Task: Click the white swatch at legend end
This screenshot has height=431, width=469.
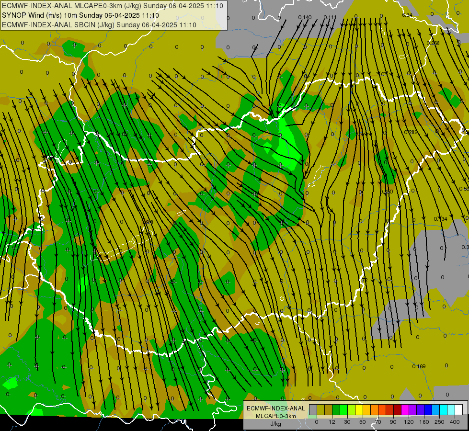Action: click(x=458, y=409)
